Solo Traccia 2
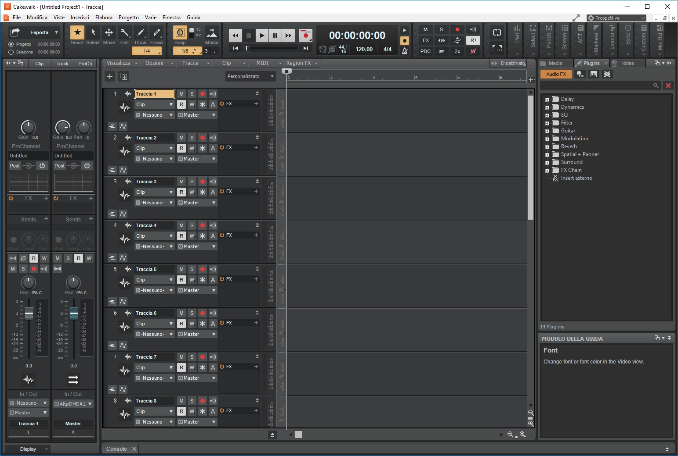678x456 pixels. tap(192, 138)
